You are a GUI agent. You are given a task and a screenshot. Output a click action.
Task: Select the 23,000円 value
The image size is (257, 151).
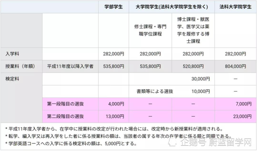[243, 116]
